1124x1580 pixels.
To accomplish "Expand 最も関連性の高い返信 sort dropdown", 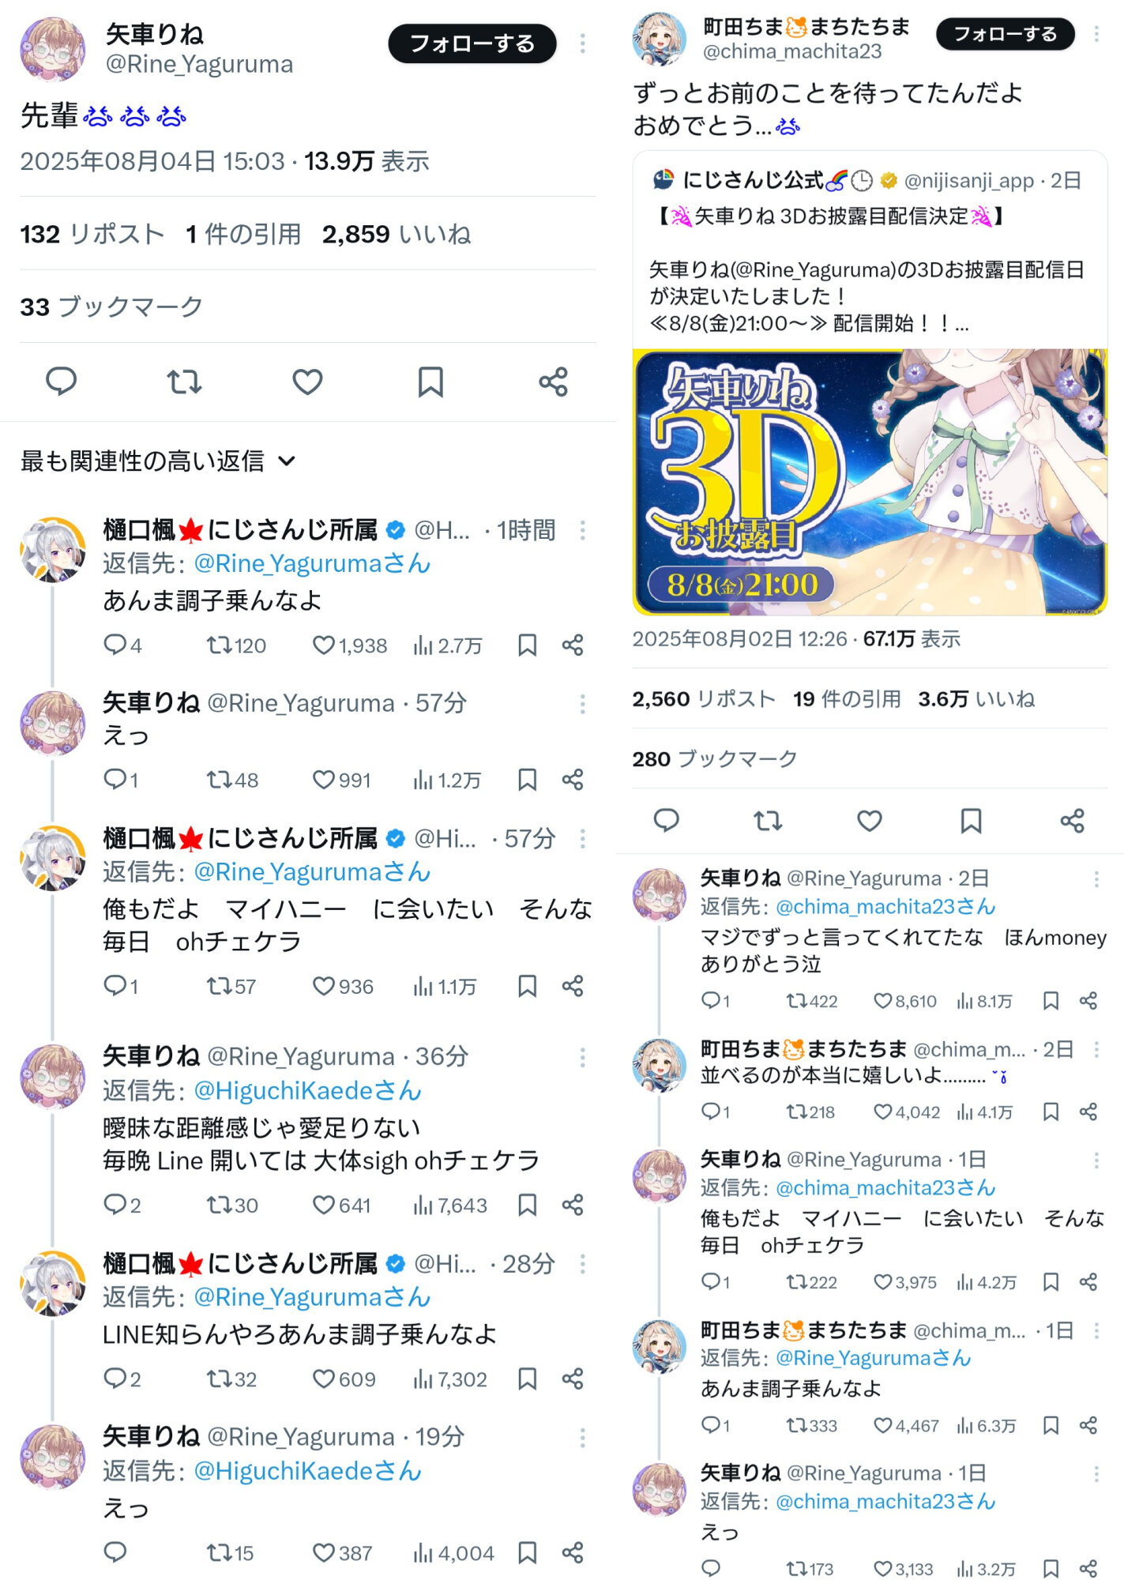I will 158,461.
